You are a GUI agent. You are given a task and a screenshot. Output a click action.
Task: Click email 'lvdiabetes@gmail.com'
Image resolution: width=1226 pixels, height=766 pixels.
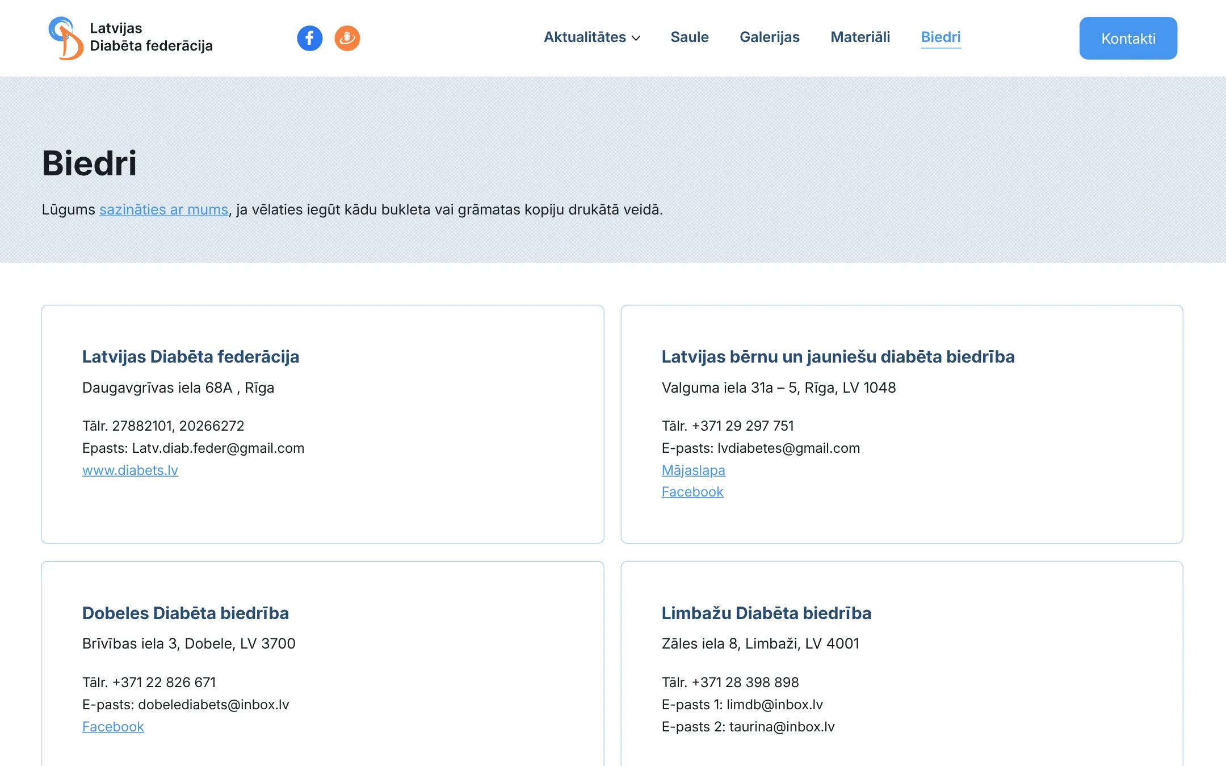point(789,448)
